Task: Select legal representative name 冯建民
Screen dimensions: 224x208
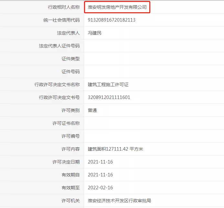Action: point(95,33)
